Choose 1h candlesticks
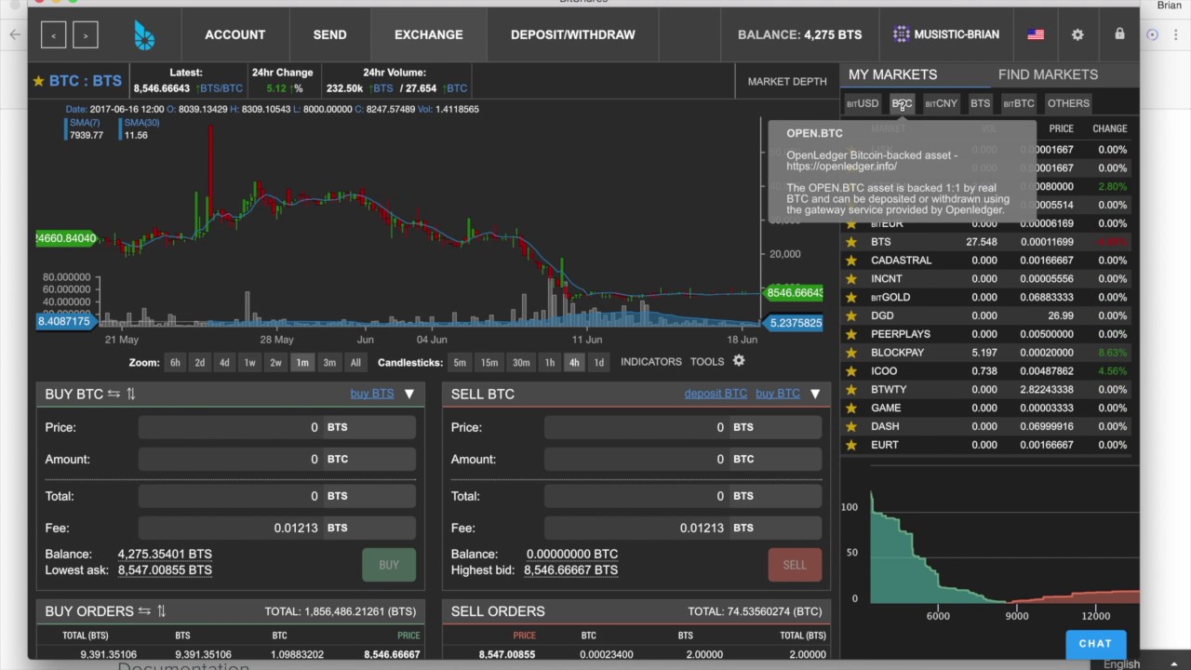 pyautogui.click(x=550, y=363)
